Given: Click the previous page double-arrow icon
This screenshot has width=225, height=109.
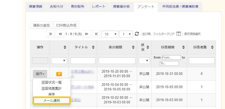Looking at the screenshot, I should (60, 34).
